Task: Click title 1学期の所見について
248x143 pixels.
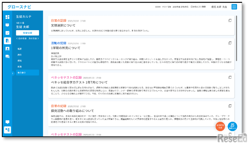Action: click(x=65, y=48)
